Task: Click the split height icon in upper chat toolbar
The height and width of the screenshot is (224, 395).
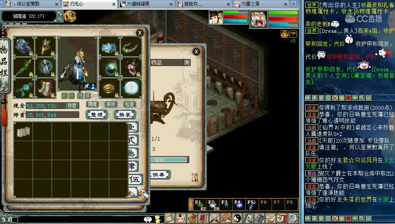Action: tap(368, 98)
